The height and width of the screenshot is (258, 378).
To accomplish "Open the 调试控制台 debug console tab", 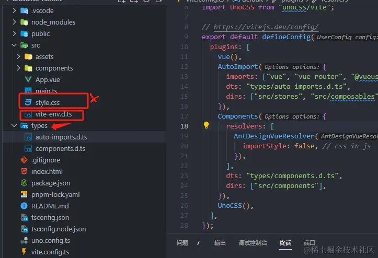I will pos(253,243).
